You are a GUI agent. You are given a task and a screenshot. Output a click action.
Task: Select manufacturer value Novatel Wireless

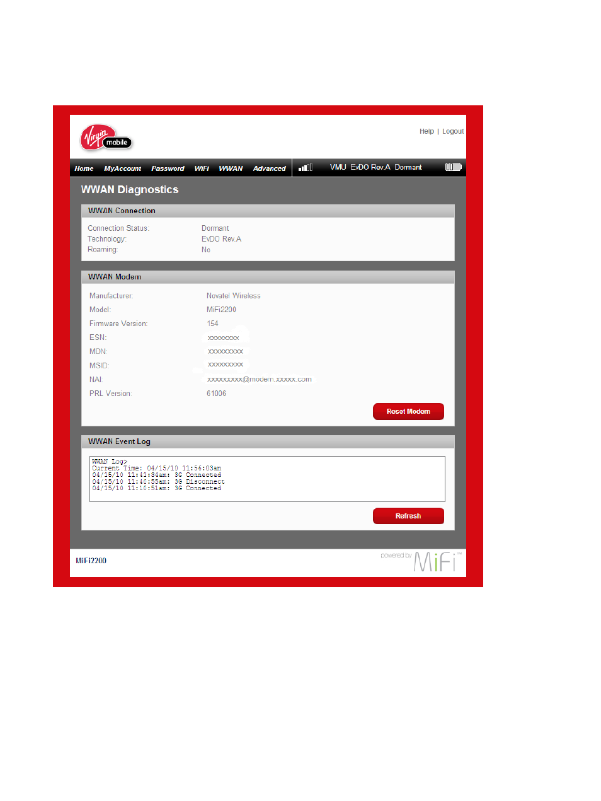[233, 296]
